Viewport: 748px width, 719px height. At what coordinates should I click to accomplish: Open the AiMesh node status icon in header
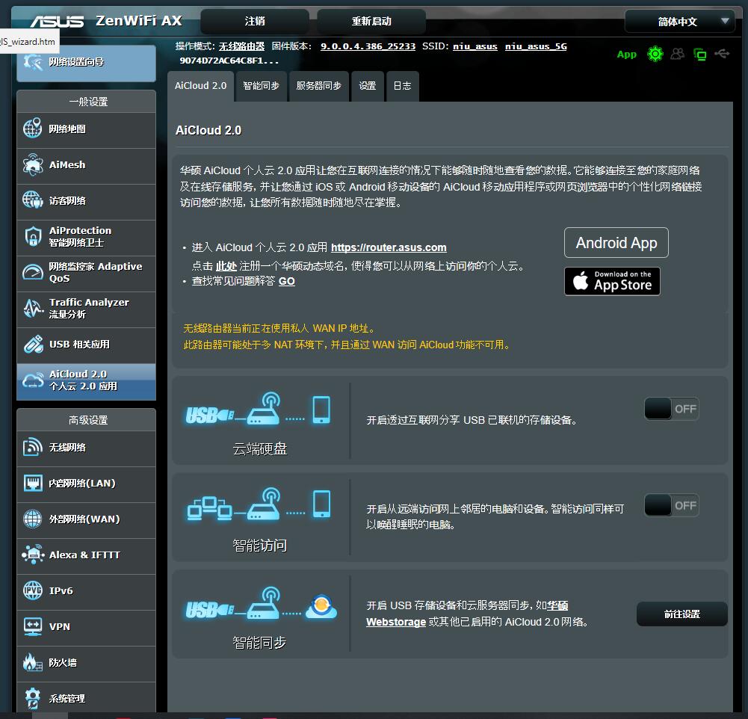(699, 54)
